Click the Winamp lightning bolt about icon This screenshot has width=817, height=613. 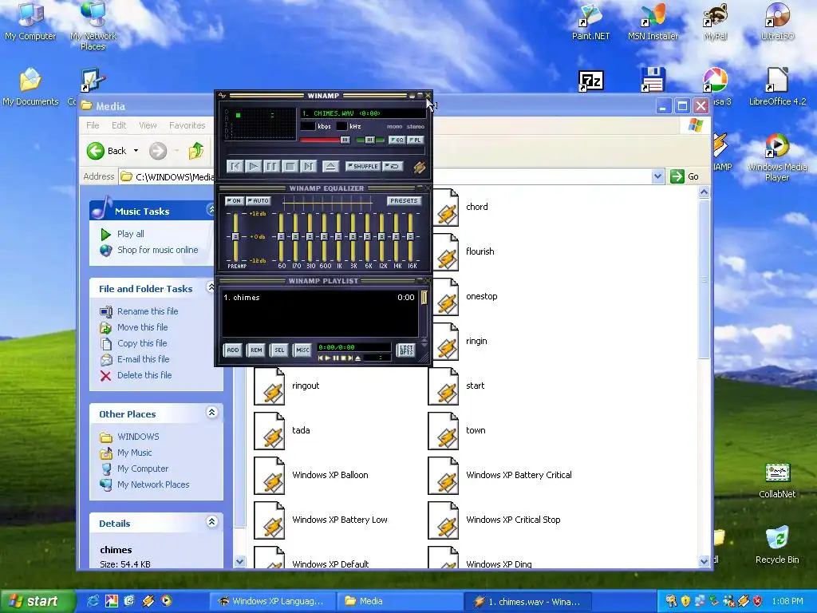point(419,167)
